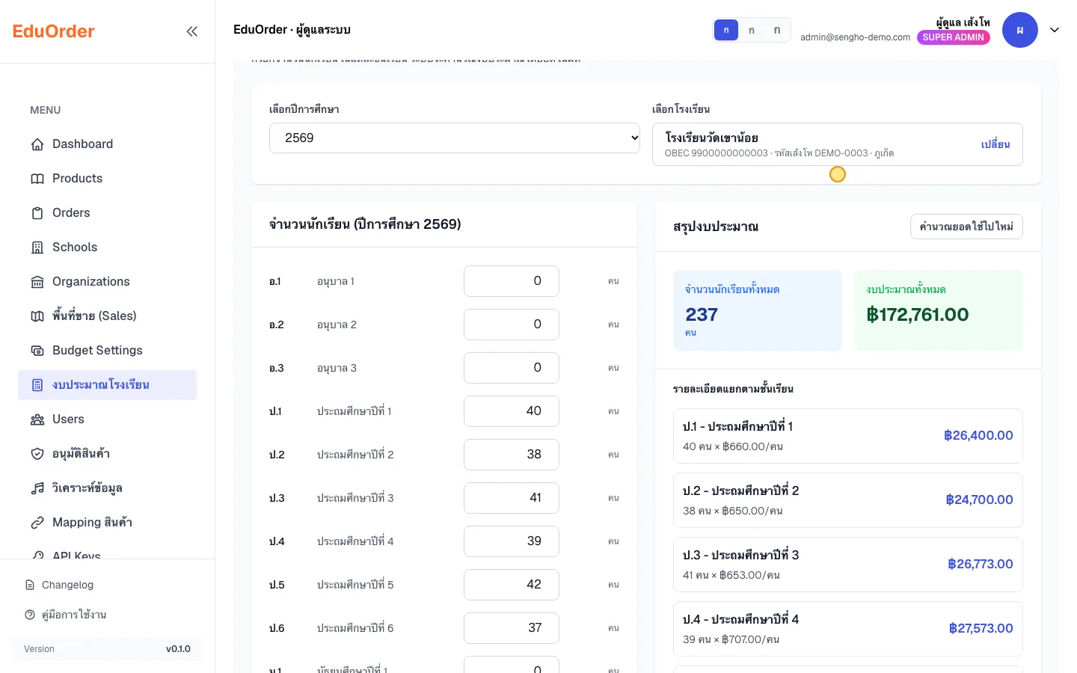Image resolution: width=1077 pixels, height=673 pixels.
Task: Click the total students value 237
Action: [702, 315]
